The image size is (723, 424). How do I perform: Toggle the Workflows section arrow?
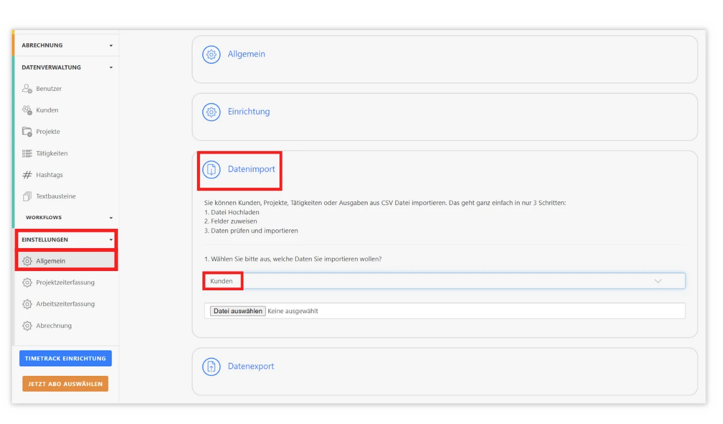pos(111,217)
